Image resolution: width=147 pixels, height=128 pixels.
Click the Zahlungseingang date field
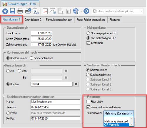click(x=41, y=45)
